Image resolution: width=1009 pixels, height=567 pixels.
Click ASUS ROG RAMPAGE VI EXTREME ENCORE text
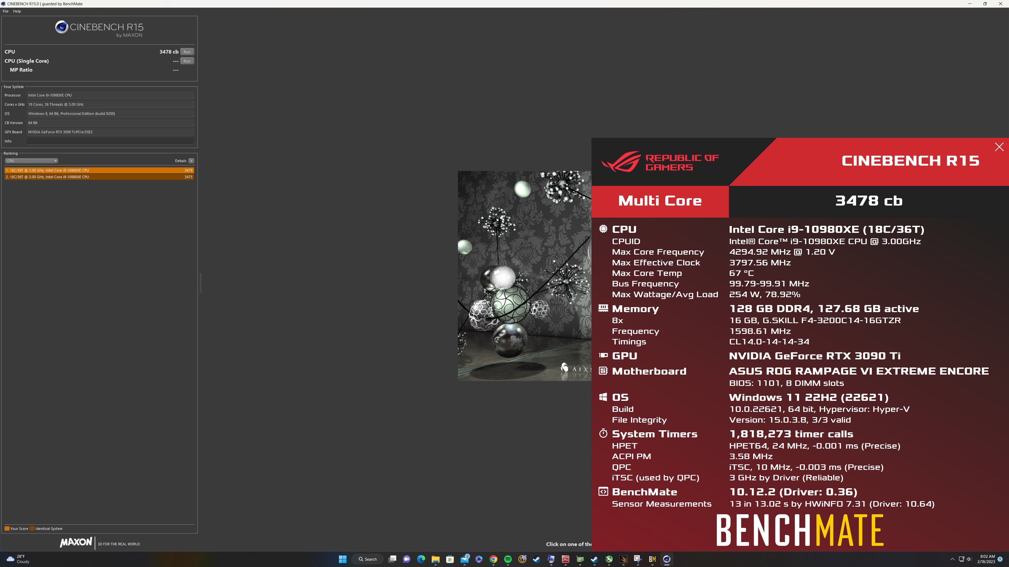coord(859,371)
